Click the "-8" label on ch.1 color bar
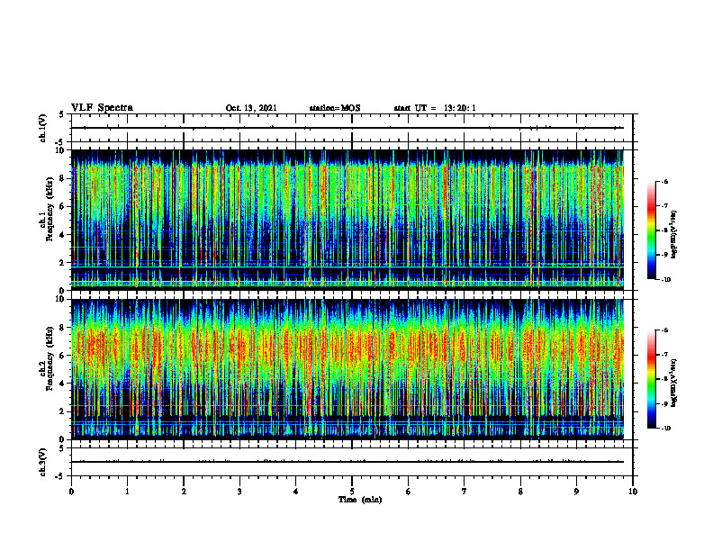713x551 pixels. [x=663, y=230]
